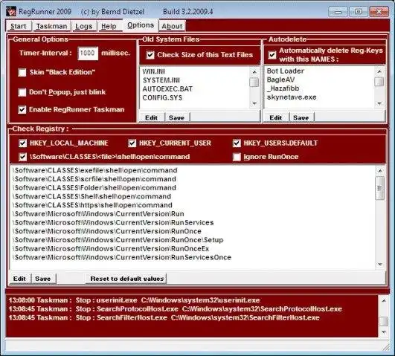Click the RegRunner app icon in title bar

point(11,12)
